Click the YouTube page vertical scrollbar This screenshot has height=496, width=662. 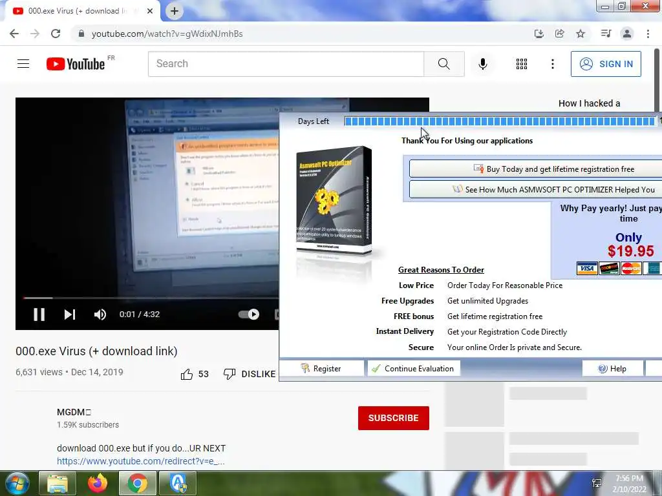[657, 80]
